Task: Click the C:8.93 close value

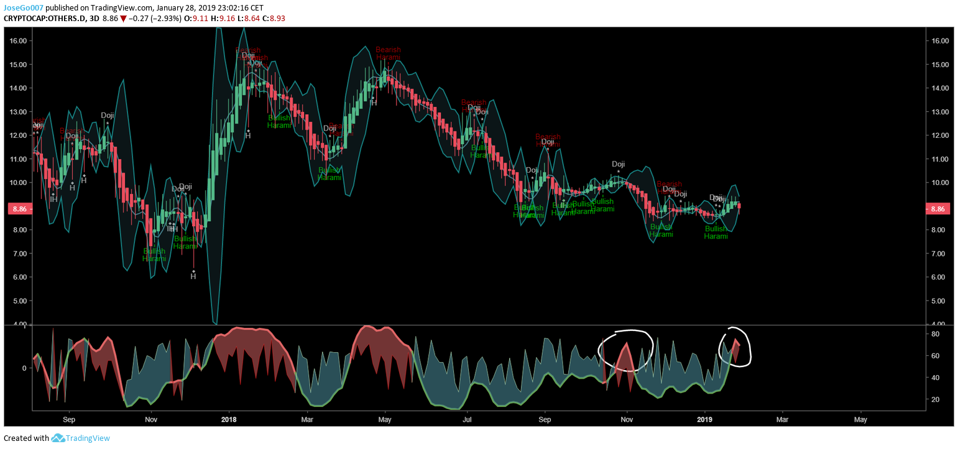Action: [x=274, y=19]
